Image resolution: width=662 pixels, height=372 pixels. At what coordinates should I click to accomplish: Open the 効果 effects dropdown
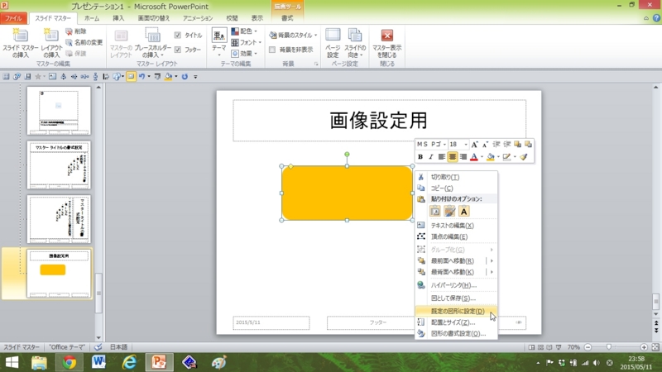pyautogui.click(x=244, y=54)
